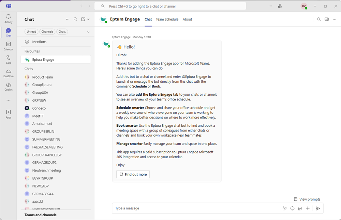Screen dimensions: 341x220
Task: Open the GRPNEW chat
Action: tap(56, 100)
